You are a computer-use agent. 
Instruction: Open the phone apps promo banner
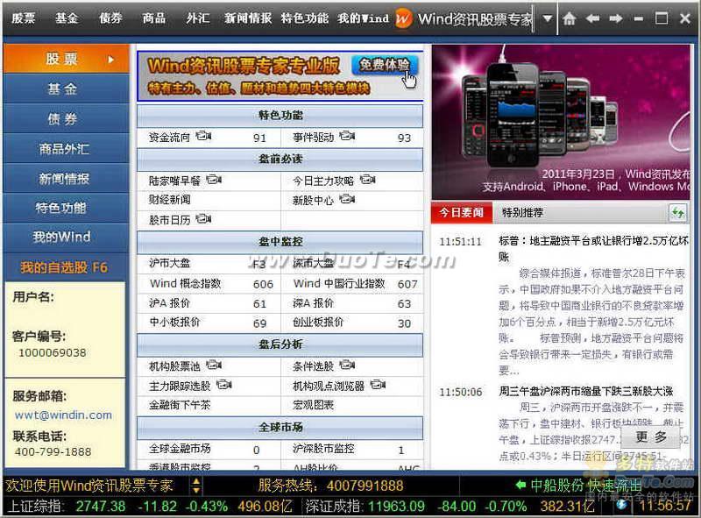point(561,121)
